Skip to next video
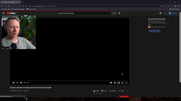The image size is (181, 101). [17, 82]
